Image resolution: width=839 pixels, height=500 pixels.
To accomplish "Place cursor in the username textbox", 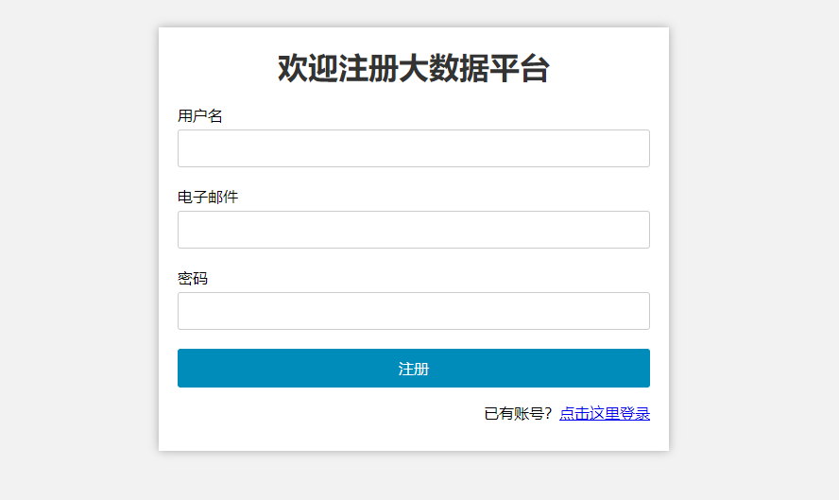I will coord(414,148).
